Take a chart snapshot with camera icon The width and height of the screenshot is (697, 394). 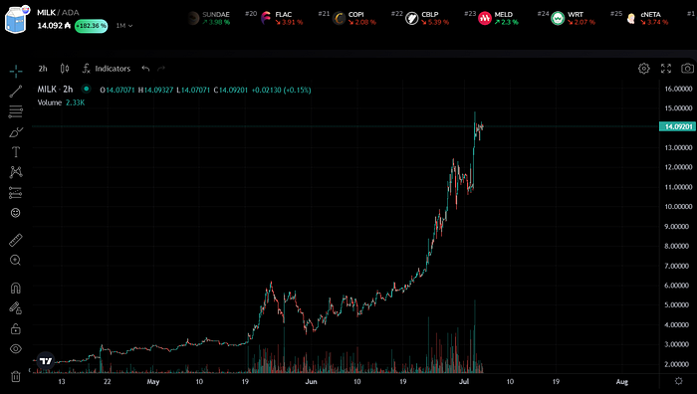click(687, 69)
